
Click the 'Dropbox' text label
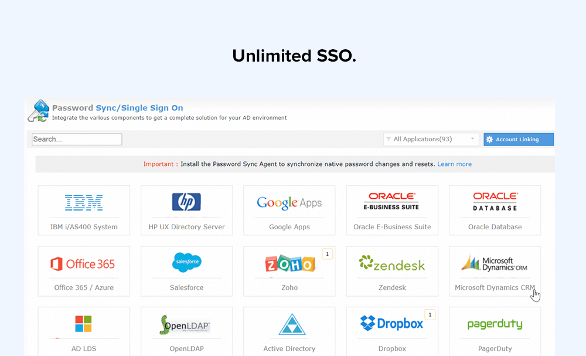click(392, 348)
